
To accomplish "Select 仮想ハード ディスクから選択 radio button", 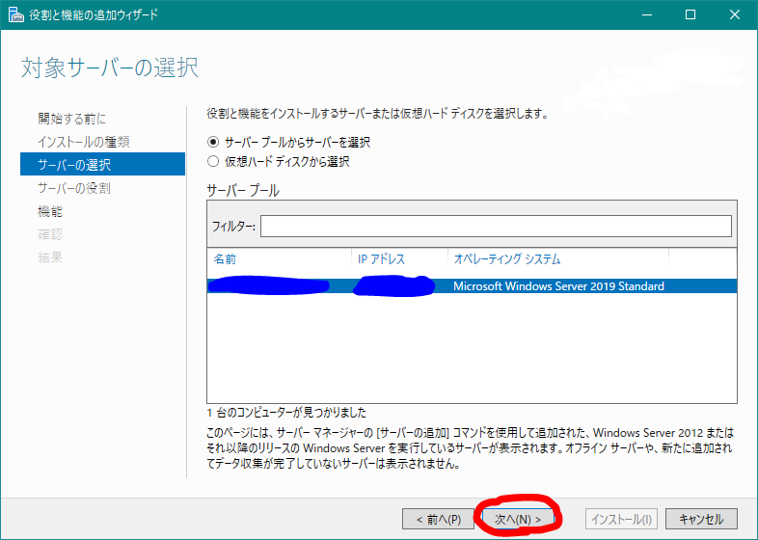I will [213, 161].
